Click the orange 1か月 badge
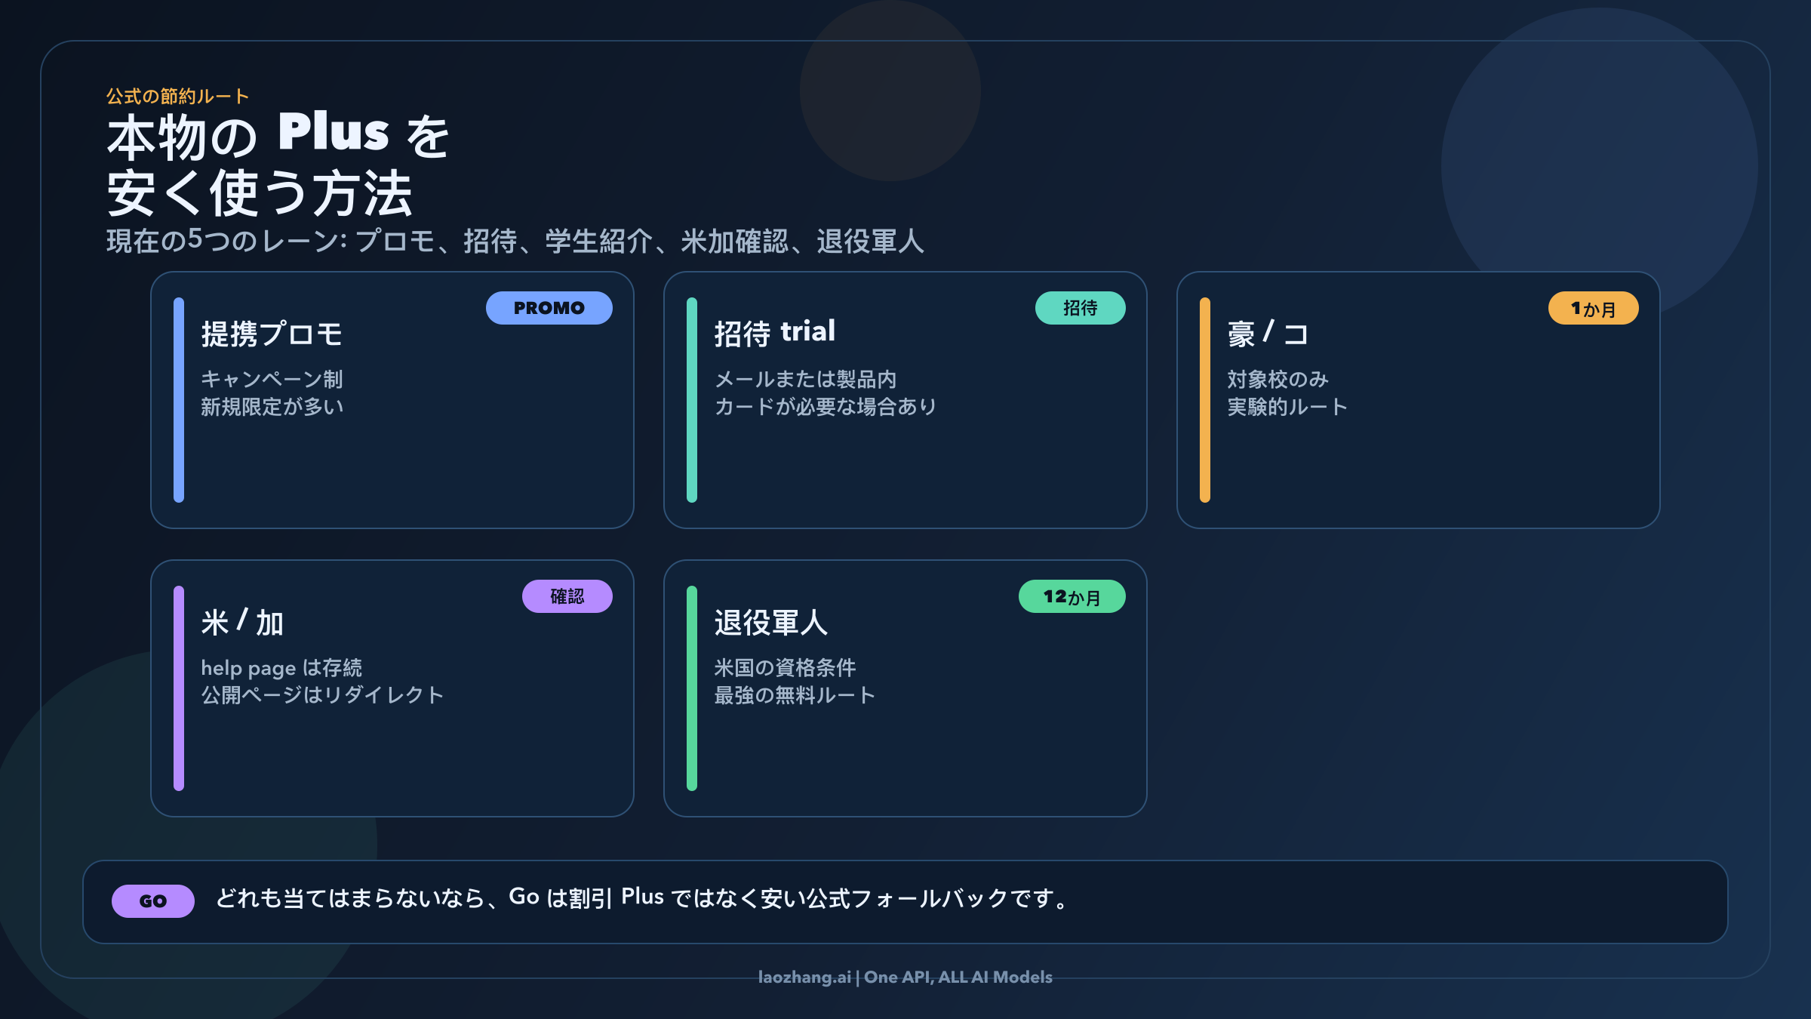The width and height of the screenshot is (1811, 1019). 1592,307
